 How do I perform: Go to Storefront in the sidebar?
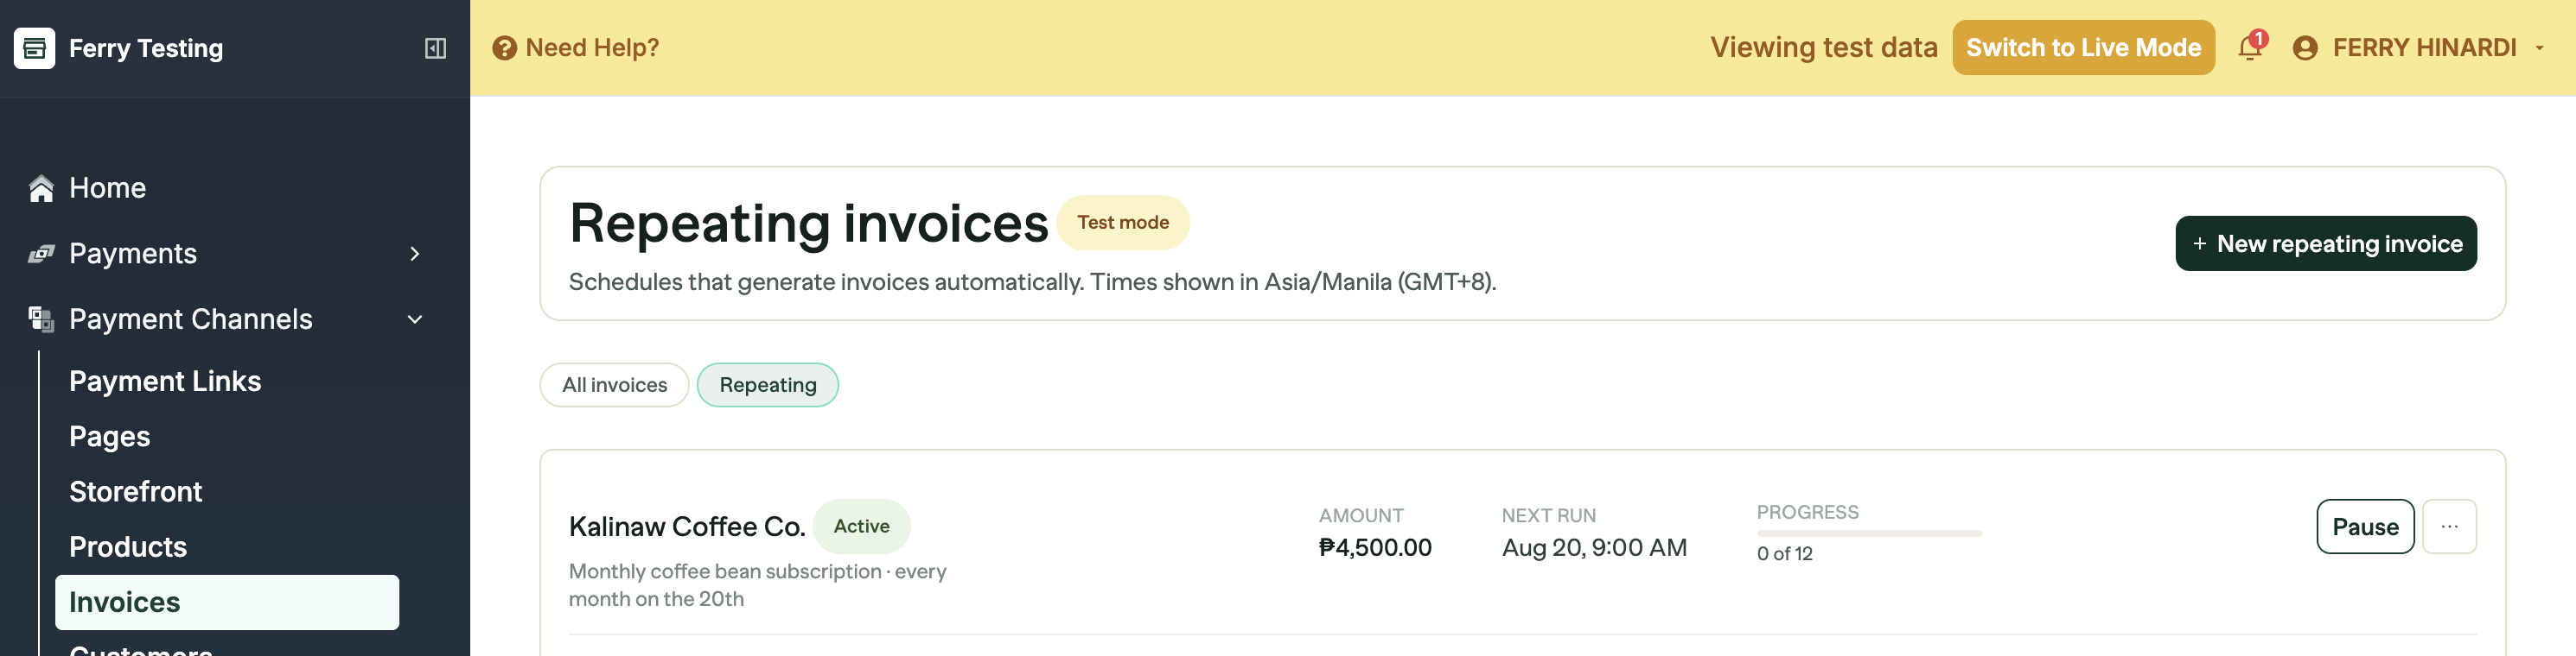pos(135,491)
